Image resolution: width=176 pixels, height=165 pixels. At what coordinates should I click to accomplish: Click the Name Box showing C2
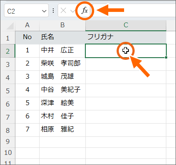click(26, 11)
